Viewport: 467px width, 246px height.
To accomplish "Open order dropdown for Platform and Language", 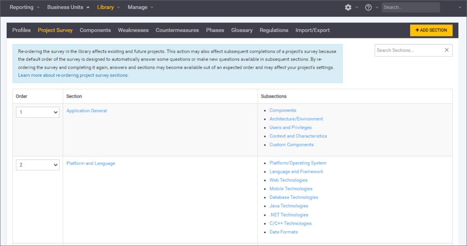I will pos(38,165).
